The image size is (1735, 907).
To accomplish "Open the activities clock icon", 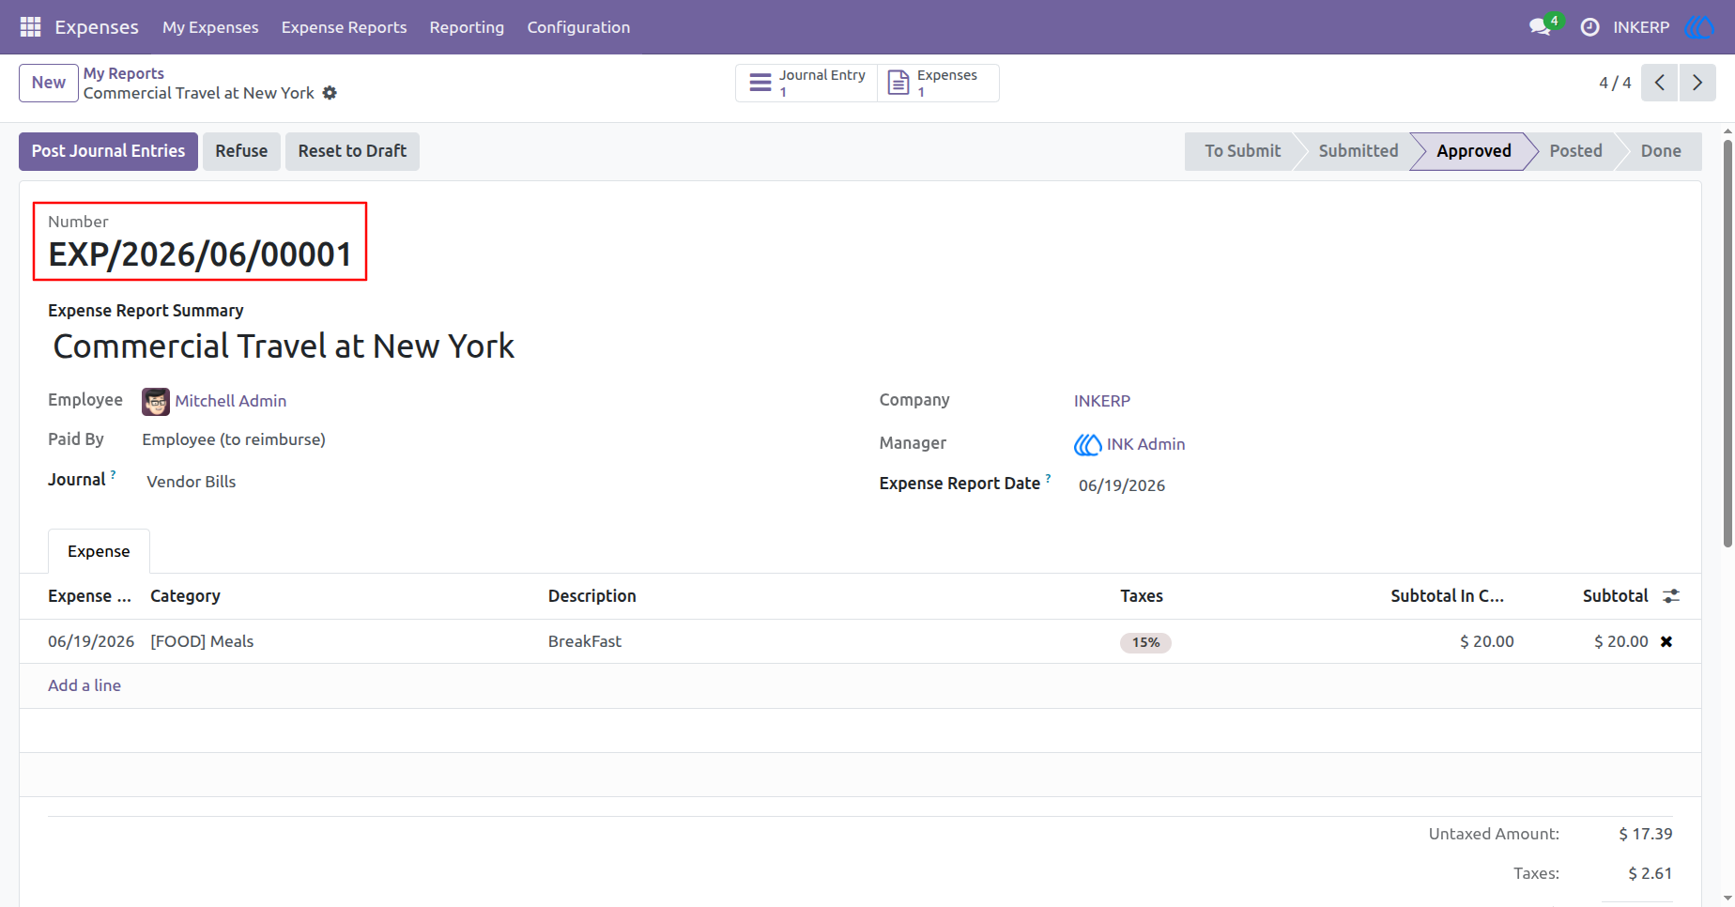I will point(1589,27).
